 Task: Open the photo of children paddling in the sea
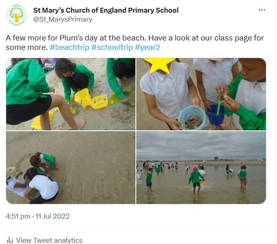point(201,168)
